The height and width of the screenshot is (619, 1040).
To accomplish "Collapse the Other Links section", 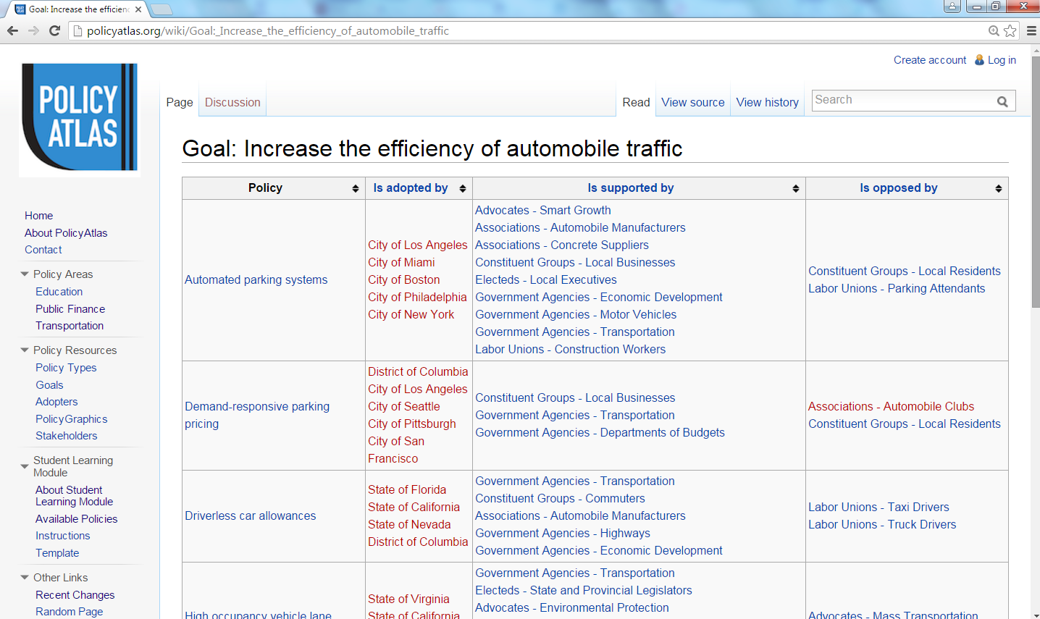I will tap(25, 578).
